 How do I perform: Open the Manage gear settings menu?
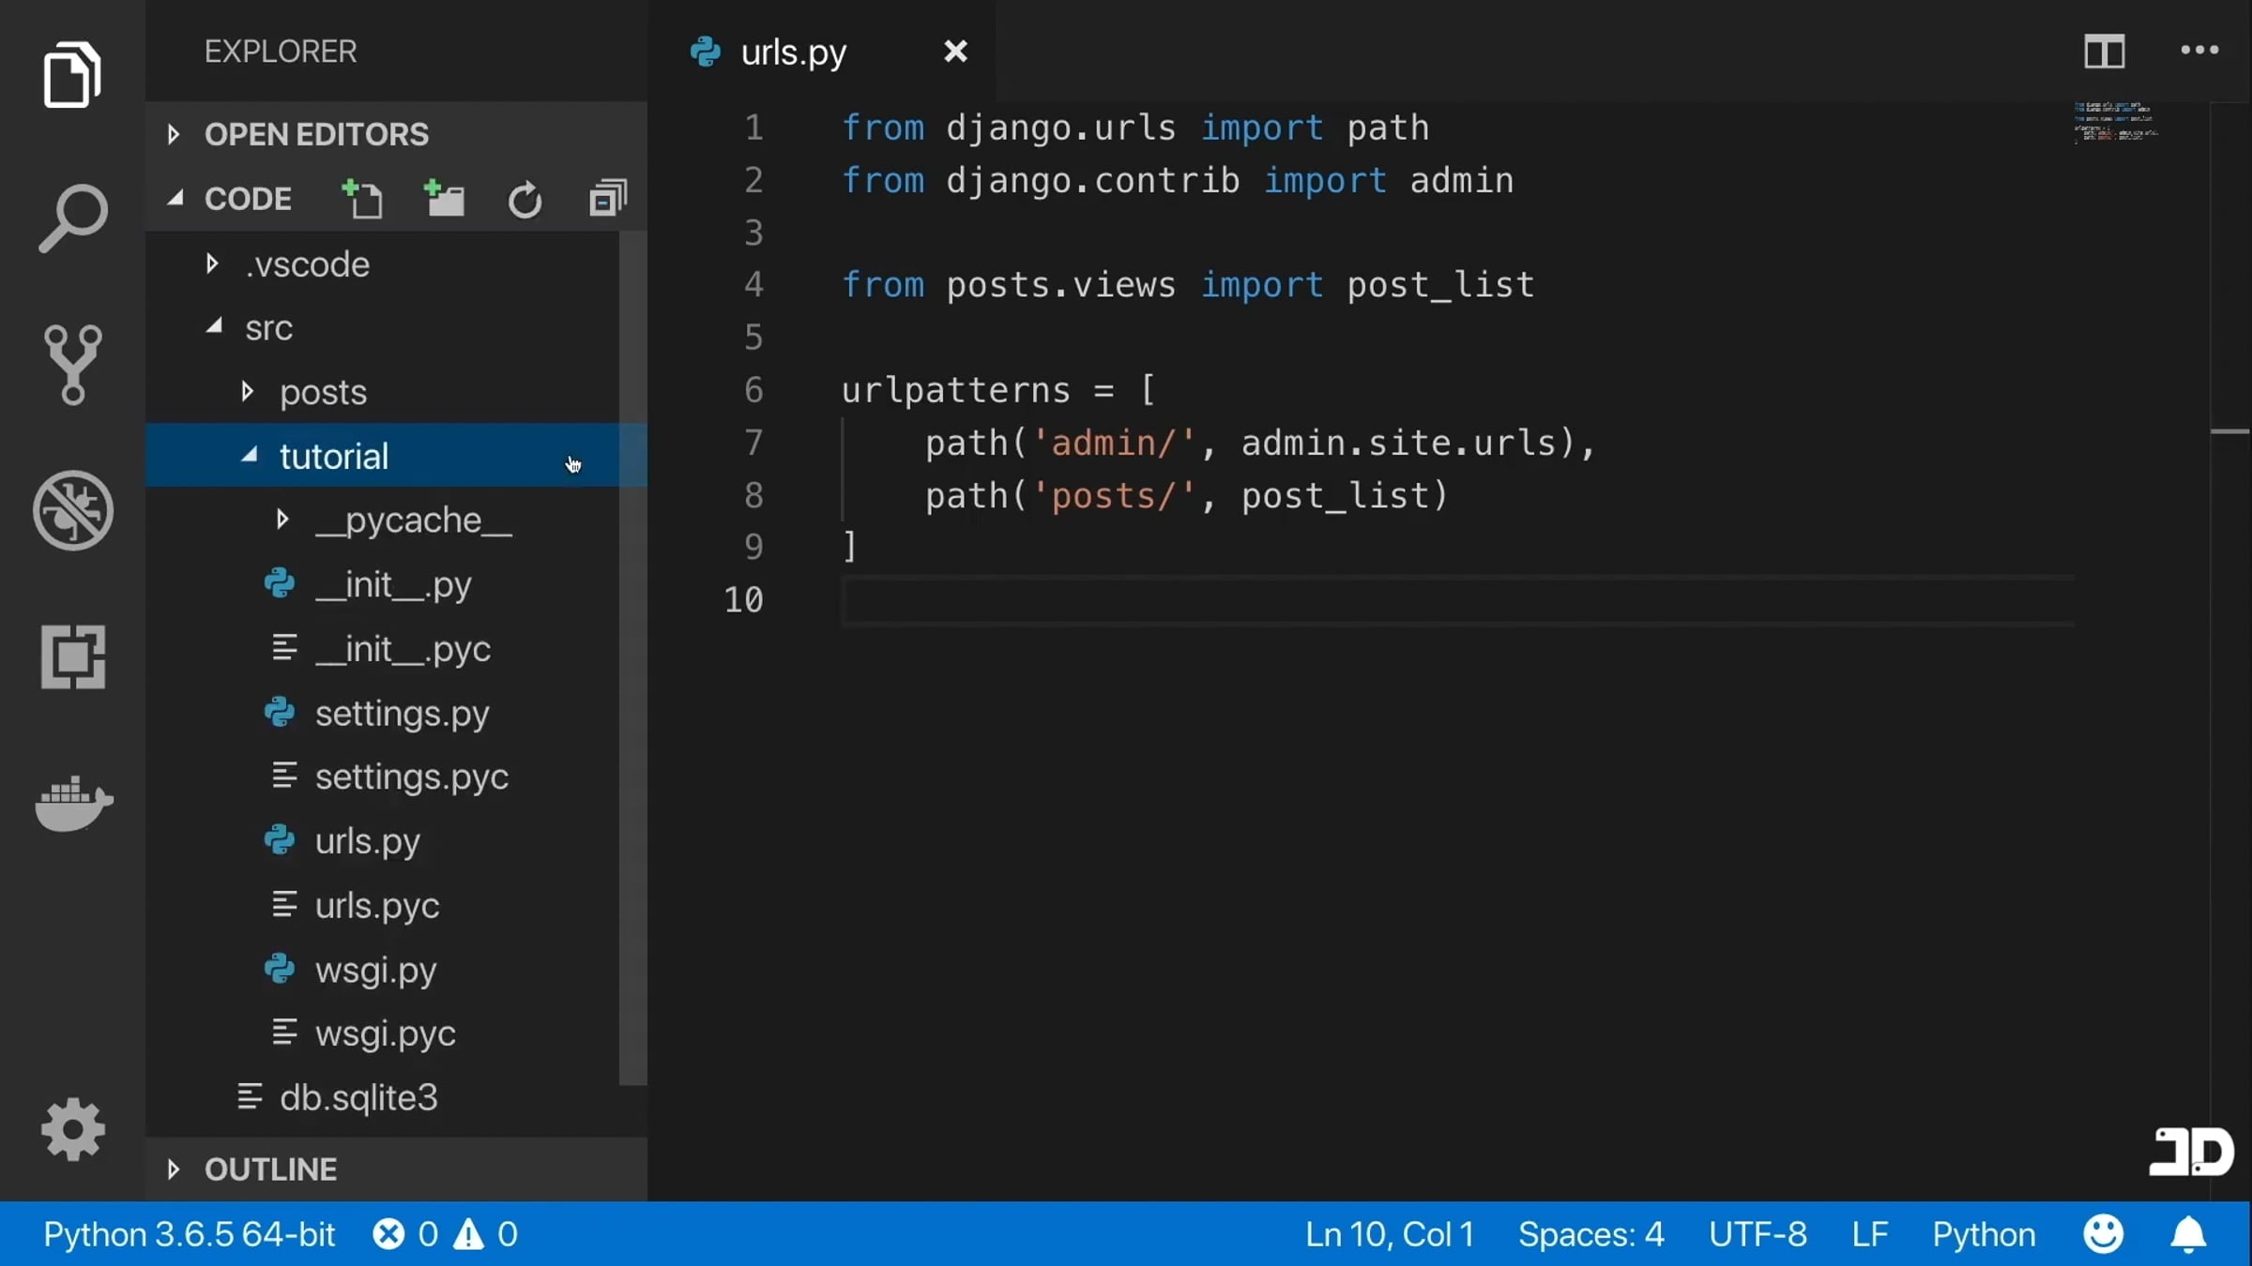coord(72,1129)
